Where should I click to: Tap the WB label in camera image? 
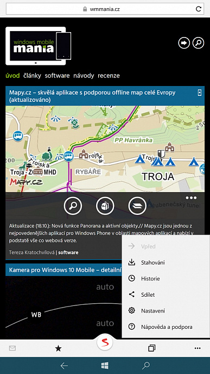coord(36,315)
